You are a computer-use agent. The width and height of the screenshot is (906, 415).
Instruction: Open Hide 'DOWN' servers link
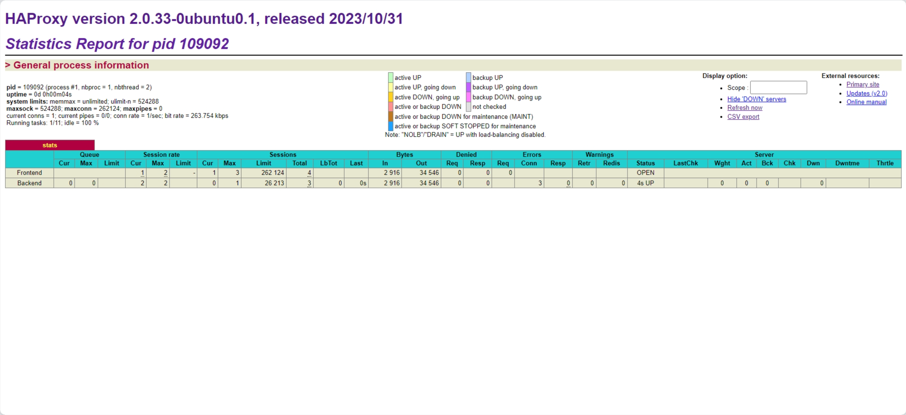click(757, 99)
